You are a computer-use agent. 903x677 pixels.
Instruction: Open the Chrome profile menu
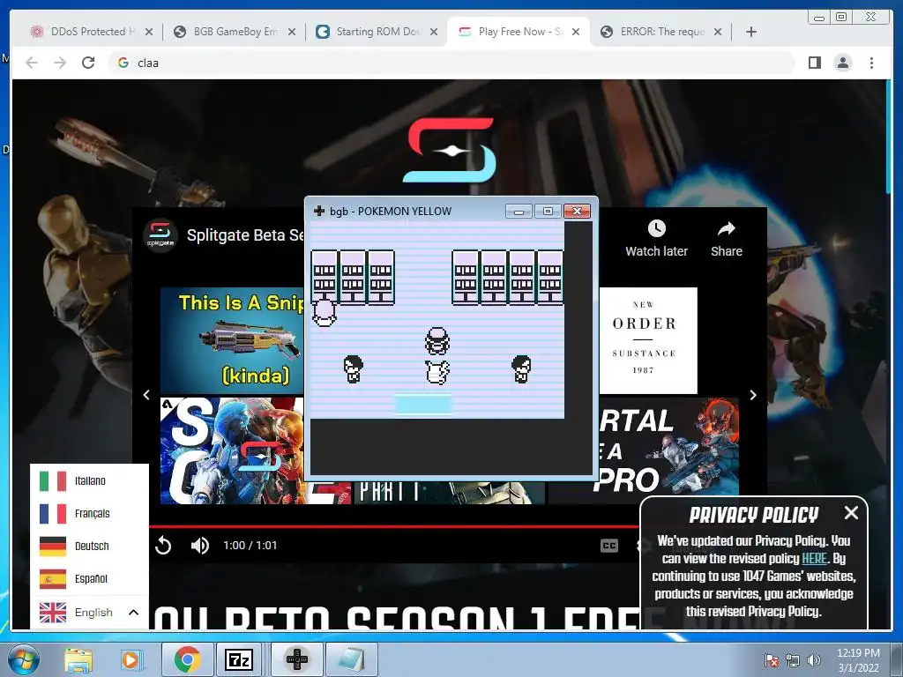(x=843, y=63)
